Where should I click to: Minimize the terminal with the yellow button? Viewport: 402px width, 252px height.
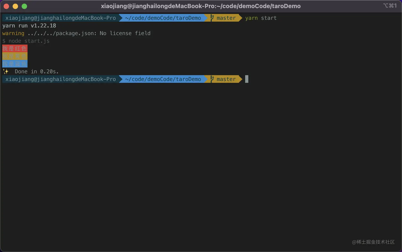15,6
